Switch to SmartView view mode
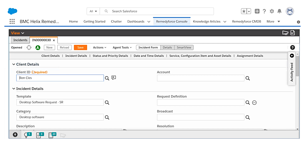Screen dimensions: 305x144 coord(184,47)
